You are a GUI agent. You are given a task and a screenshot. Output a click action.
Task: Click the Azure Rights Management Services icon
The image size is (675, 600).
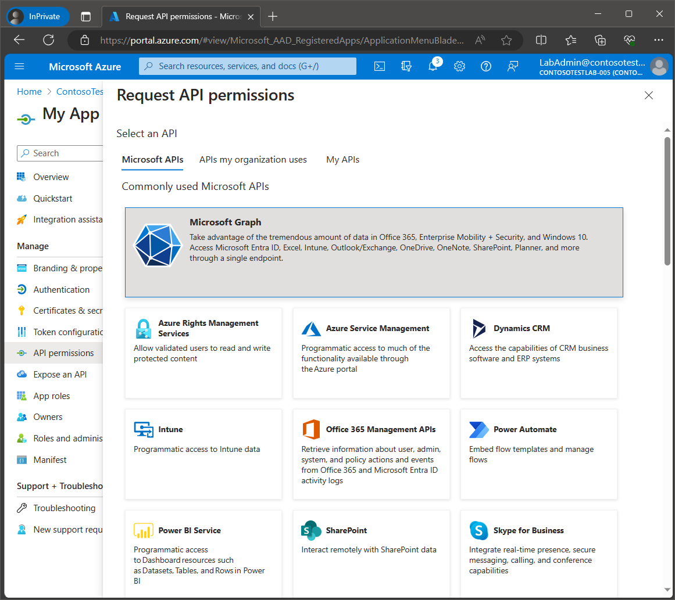(144, 329)
